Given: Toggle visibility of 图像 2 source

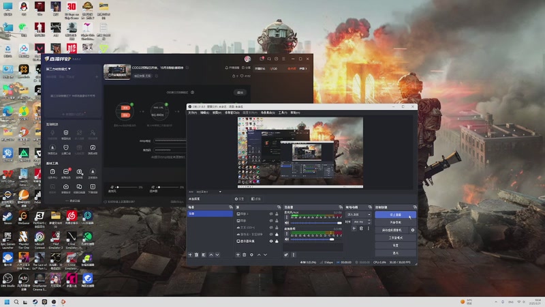Looking at the screenshot, I should pyautogui.click(x=271, y=214).
